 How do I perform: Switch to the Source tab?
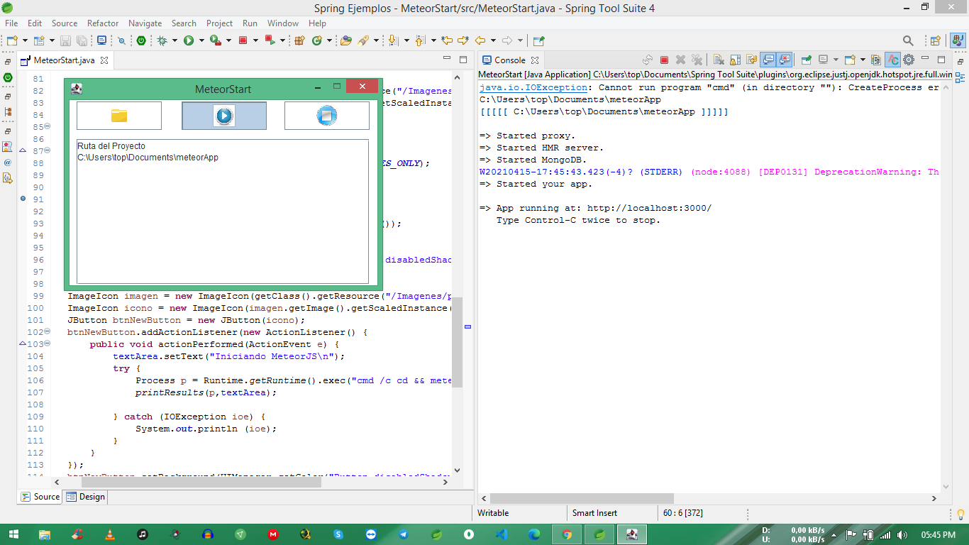[40, 497]
